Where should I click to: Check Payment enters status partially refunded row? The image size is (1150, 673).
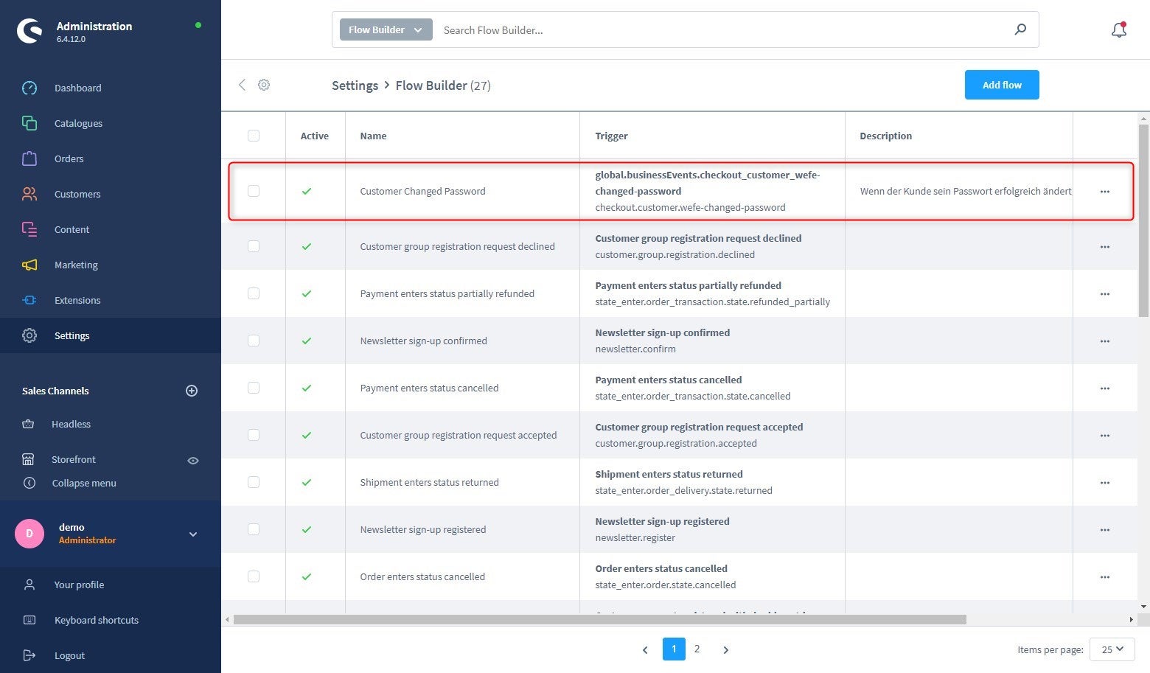point(254,293)
